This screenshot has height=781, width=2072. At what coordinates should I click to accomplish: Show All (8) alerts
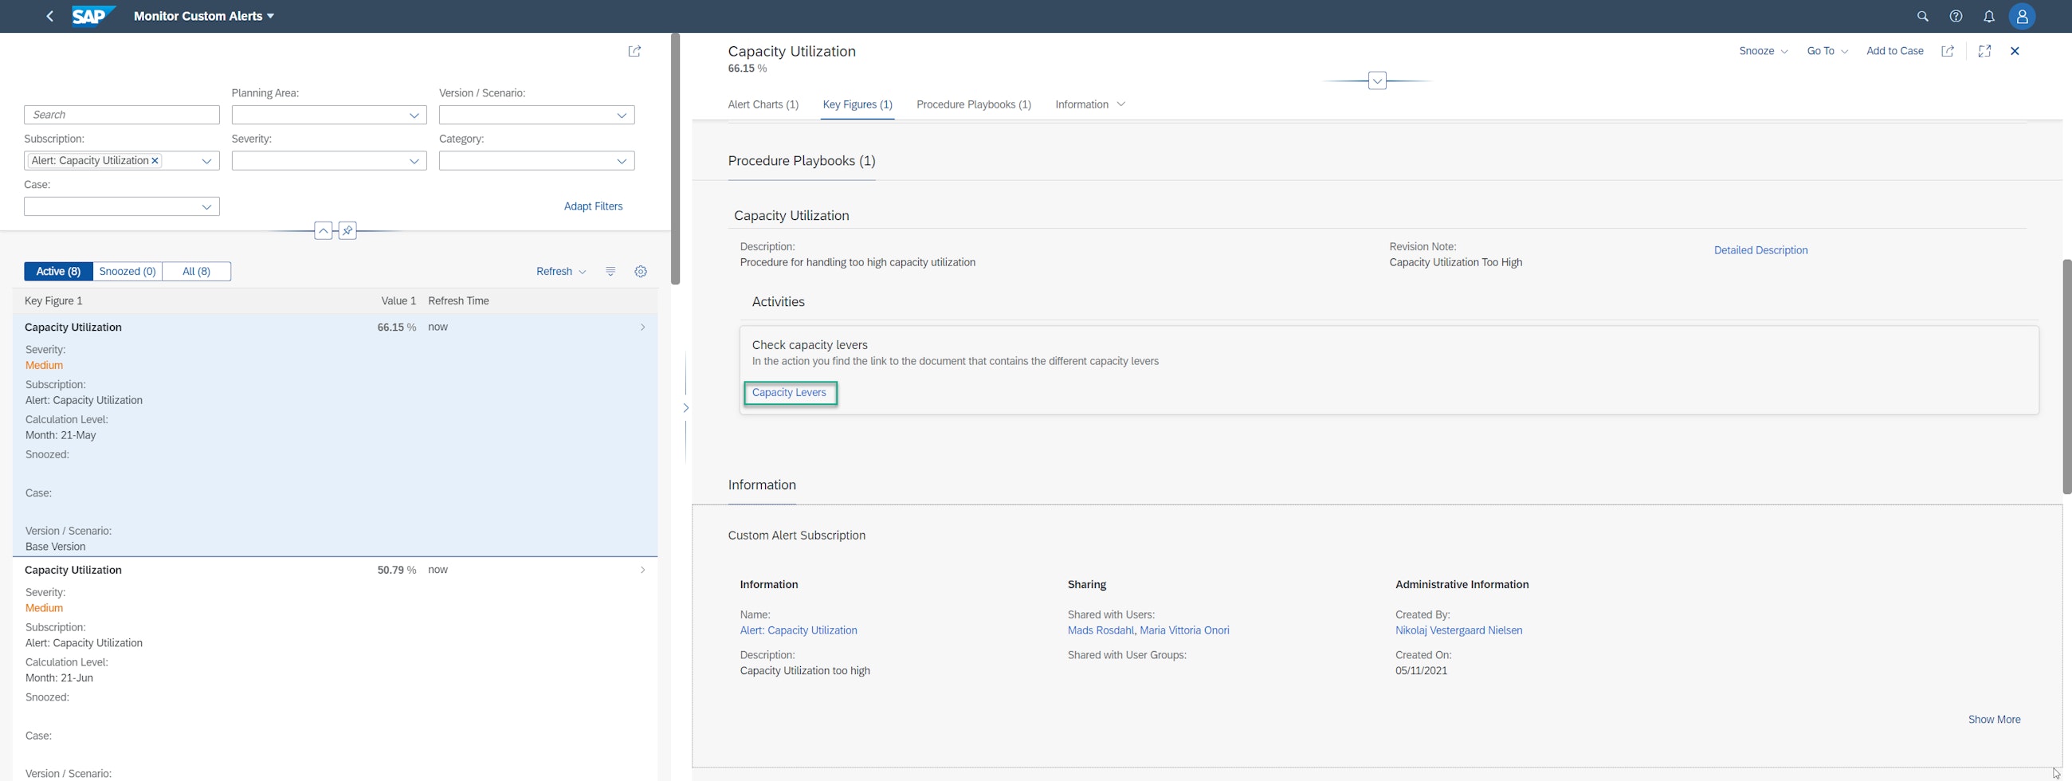(196, 272)
